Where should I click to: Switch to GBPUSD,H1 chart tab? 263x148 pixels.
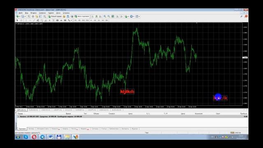(x=21, y=110)
